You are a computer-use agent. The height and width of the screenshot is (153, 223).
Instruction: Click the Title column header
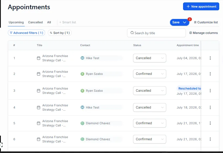(40, 45)
